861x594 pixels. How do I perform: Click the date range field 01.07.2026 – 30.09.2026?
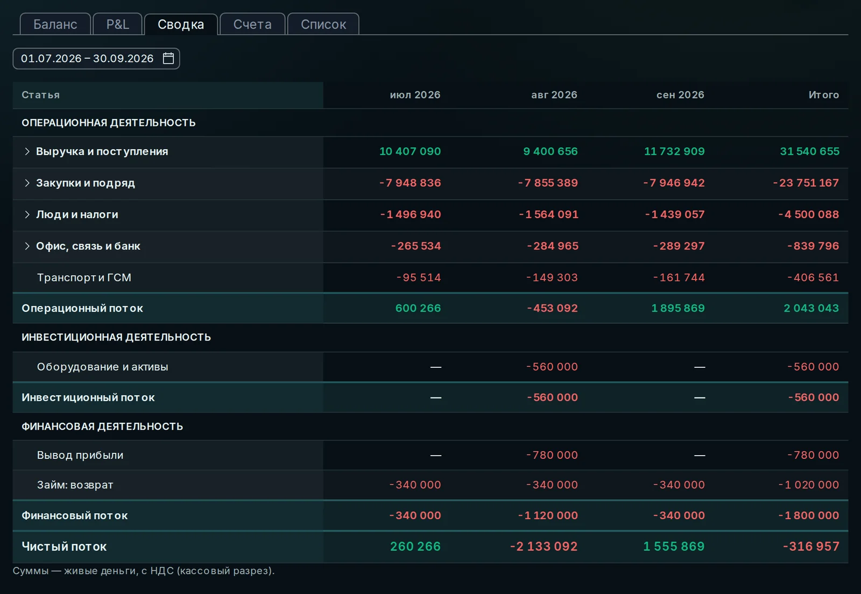[x=96, y=58]
